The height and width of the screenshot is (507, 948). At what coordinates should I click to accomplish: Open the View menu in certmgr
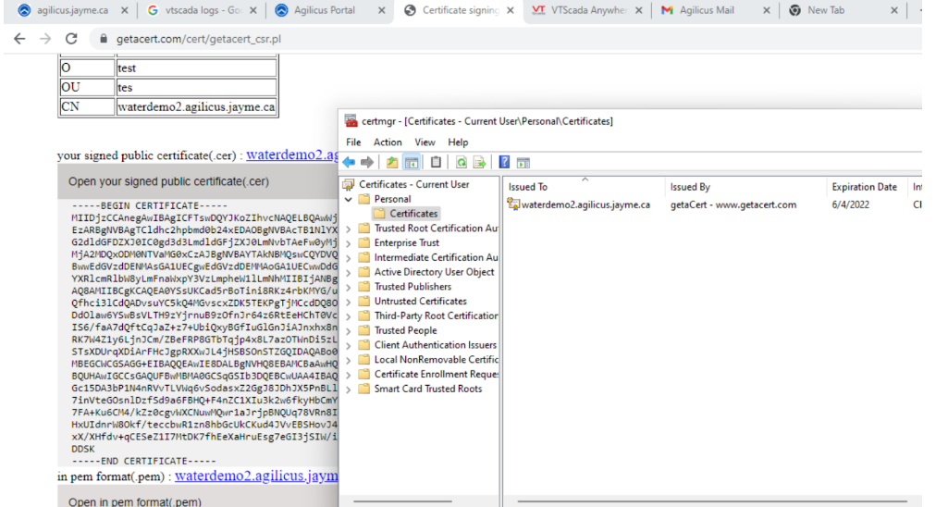(425, 142)
